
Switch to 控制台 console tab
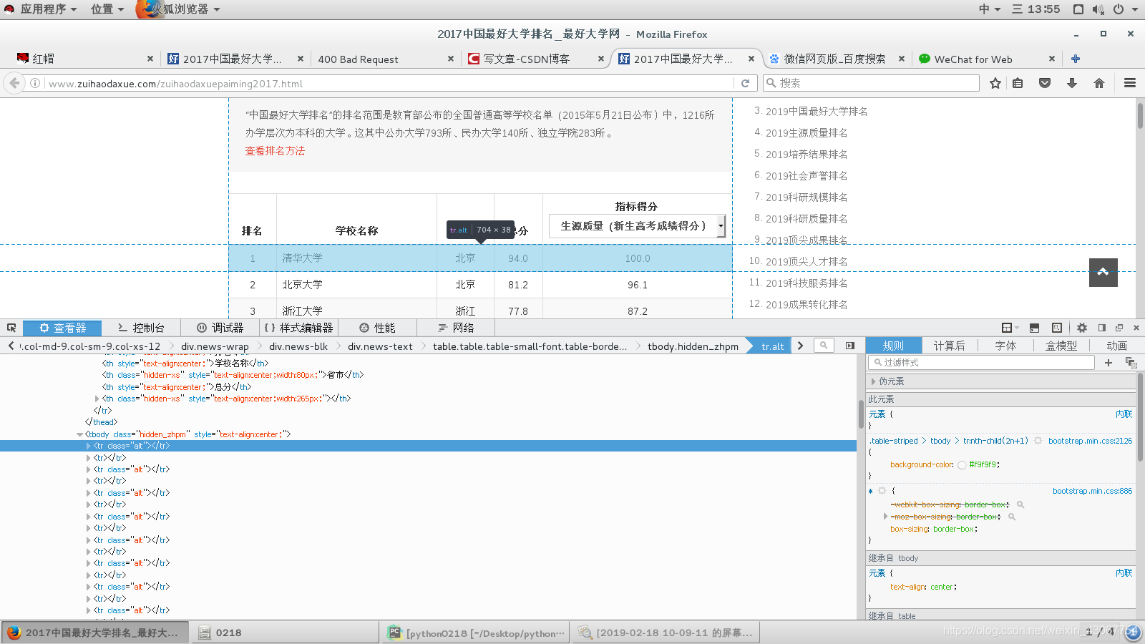point(141,328)
